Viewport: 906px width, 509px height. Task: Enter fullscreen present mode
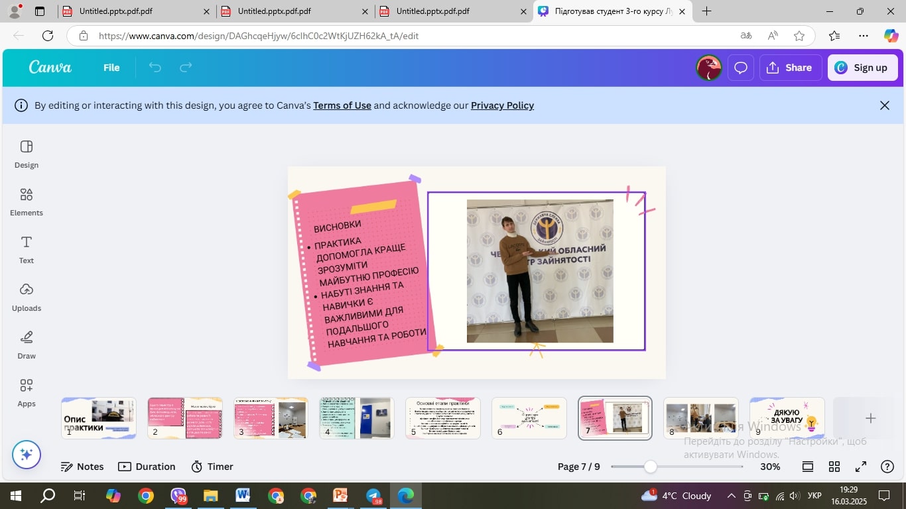click(861, 467)
